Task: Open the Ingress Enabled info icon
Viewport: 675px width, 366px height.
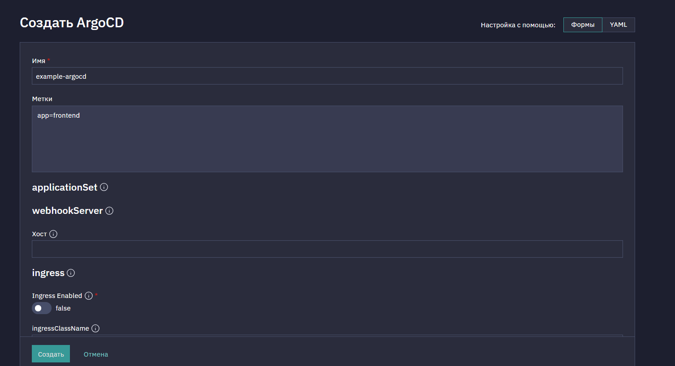Action: pyautogui.click(x=89, y=296)
